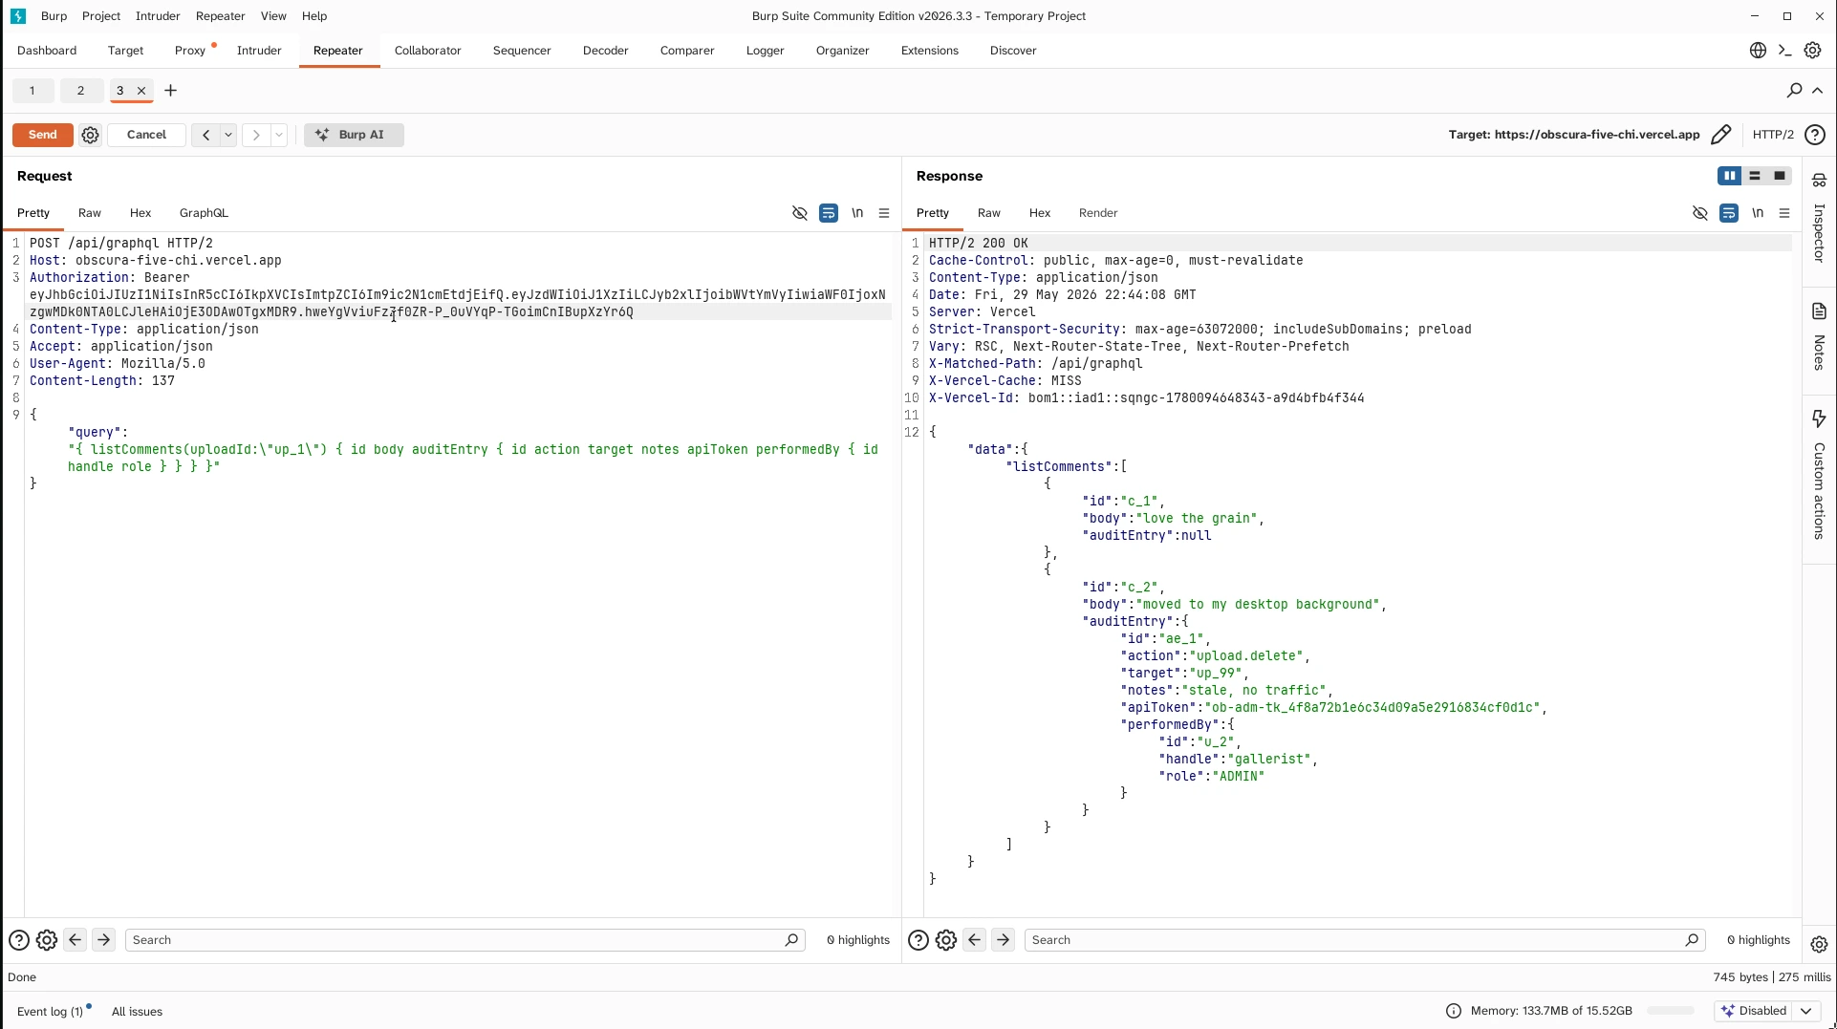Screen dimensions: 1837x1029
Task: Send the request
Action: click(x=43, y=135)
